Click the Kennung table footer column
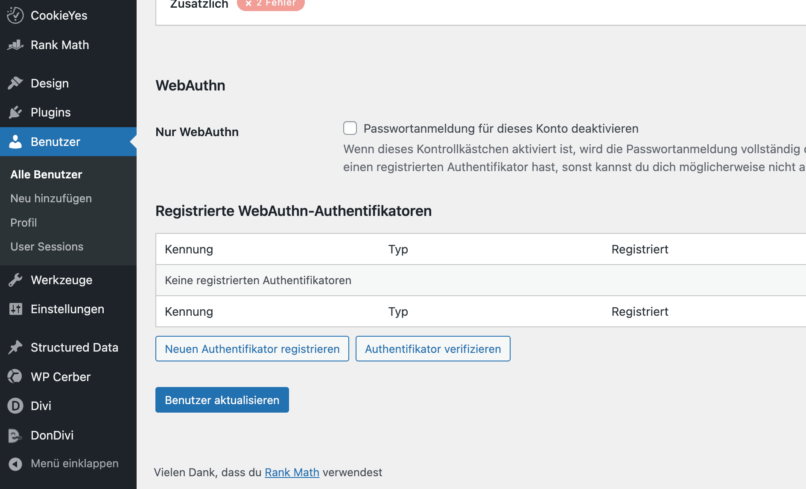806x489 pixels. point(189,311)
